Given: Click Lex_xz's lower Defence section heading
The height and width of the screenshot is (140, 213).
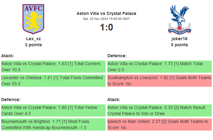Looking at the screenshot, I should click(x=11, y=100).
